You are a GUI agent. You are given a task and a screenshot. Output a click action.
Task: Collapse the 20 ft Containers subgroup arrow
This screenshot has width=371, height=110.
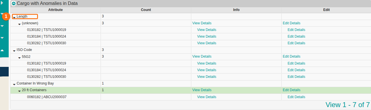coord(19,91)
